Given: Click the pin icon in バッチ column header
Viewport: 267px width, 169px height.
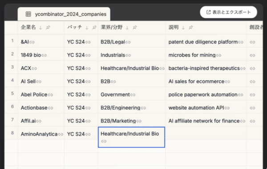Looking at the screenshot, I should (94, 27).
